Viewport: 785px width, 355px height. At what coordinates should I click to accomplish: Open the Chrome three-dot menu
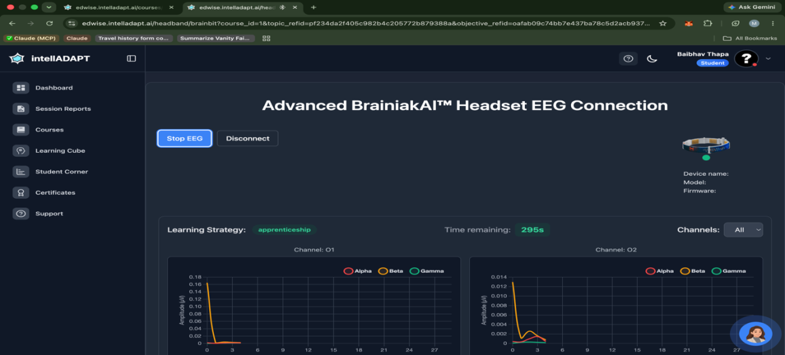point(773,24)
